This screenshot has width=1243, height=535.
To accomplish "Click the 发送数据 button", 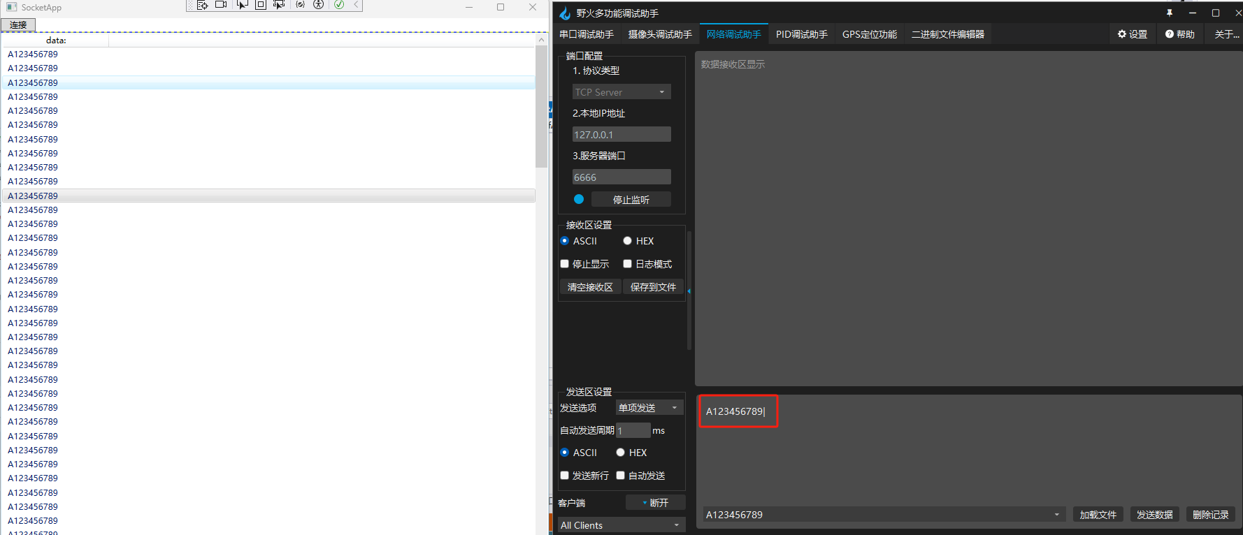I will [x=1155, y=515].
